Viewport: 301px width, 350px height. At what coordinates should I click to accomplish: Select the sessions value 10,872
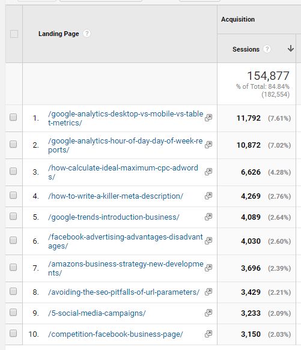click(x=249, y=145)
